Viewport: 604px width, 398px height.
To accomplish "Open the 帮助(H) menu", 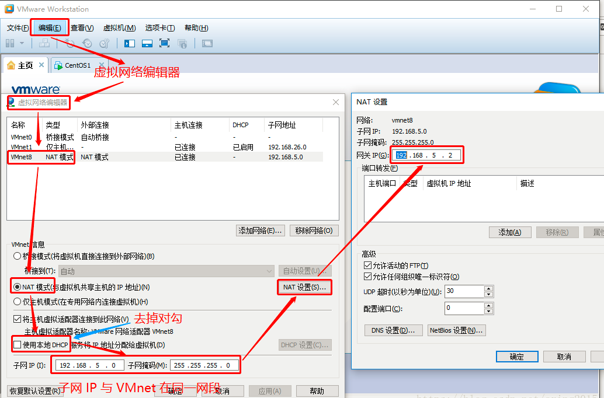I will coord(196,27).
